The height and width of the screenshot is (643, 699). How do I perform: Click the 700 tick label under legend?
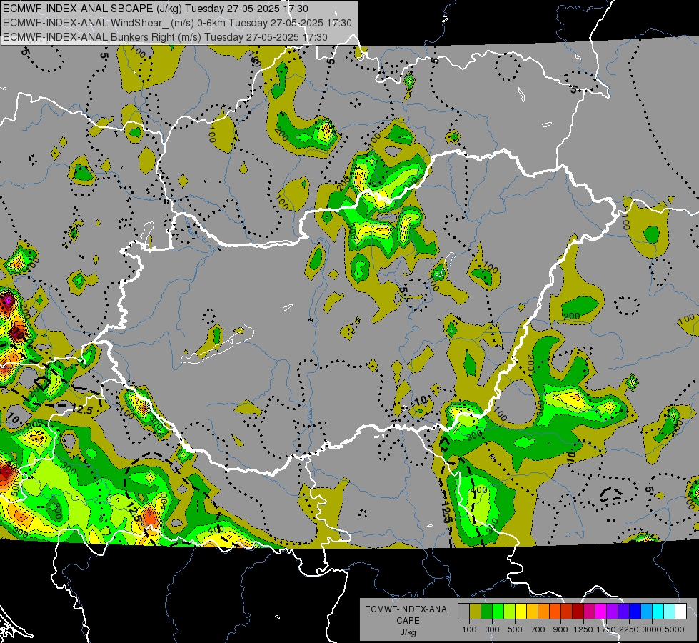(538, 629)
